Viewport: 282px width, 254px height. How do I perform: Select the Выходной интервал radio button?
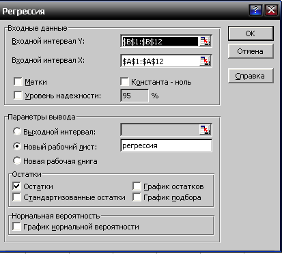pyautogui.click(x=17, y=131)
